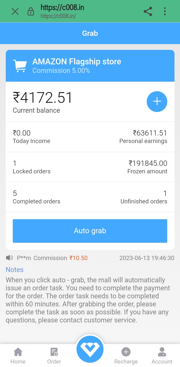This screenshot has height=367, width=180.
Task: Open the Recharge tab
Action: 126,356
